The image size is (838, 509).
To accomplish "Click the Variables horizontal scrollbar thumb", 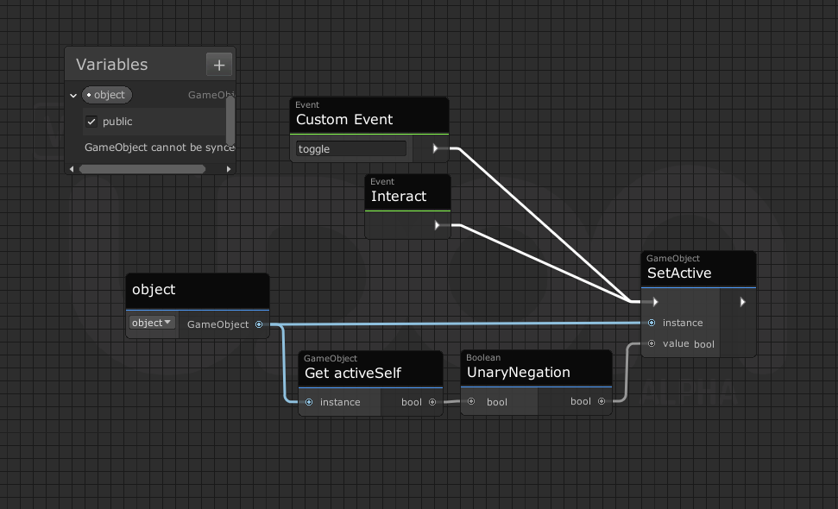I will click(142, 169).
